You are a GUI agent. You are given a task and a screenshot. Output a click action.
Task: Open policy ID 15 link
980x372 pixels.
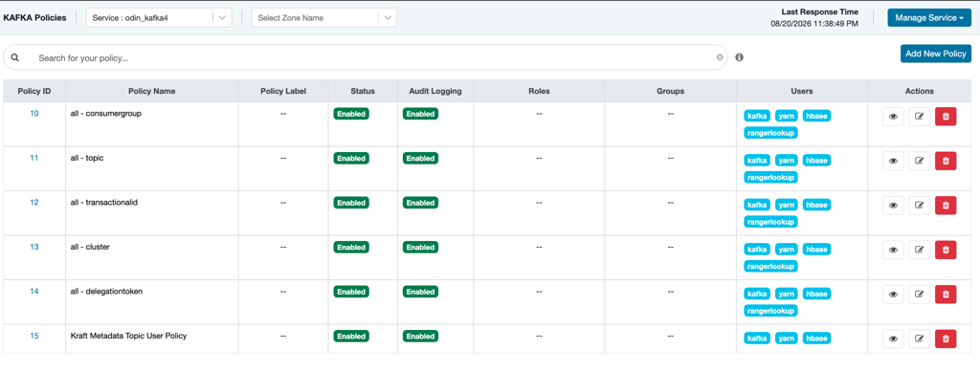pyautogui.click(x=34, y=336)
